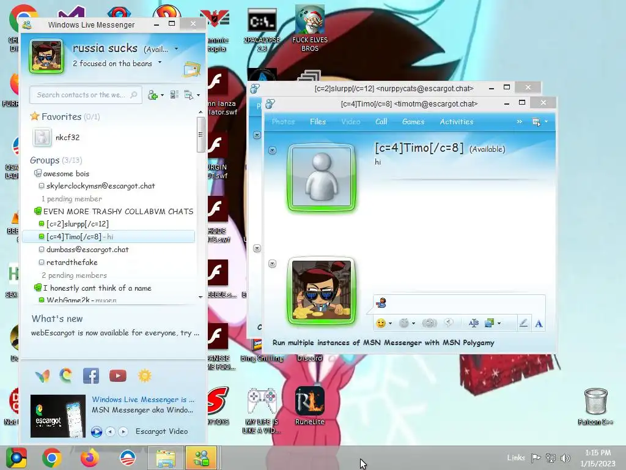Open the emoticon picker in chat

click(x=381, y=323)
